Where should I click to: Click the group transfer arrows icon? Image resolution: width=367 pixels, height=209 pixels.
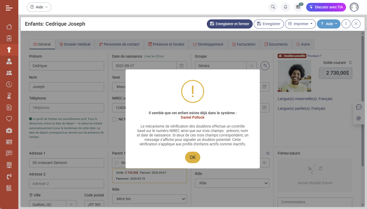[x=265, y=66]
